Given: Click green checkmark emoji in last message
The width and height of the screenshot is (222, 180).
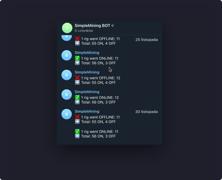Looking at the screenshot, I should coord(77,131).
